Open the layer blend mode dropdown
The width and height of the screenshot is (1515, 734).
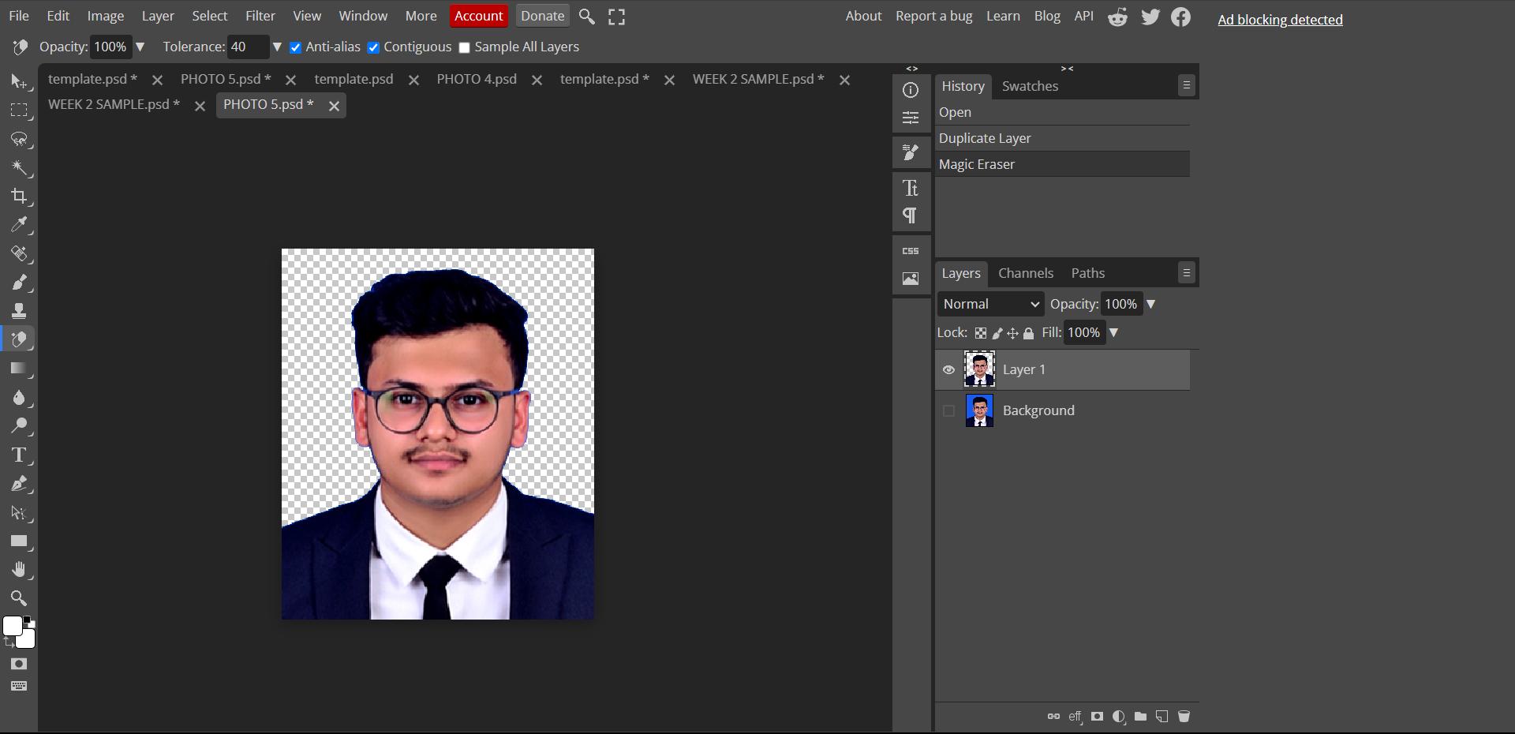tap(990, 304)
